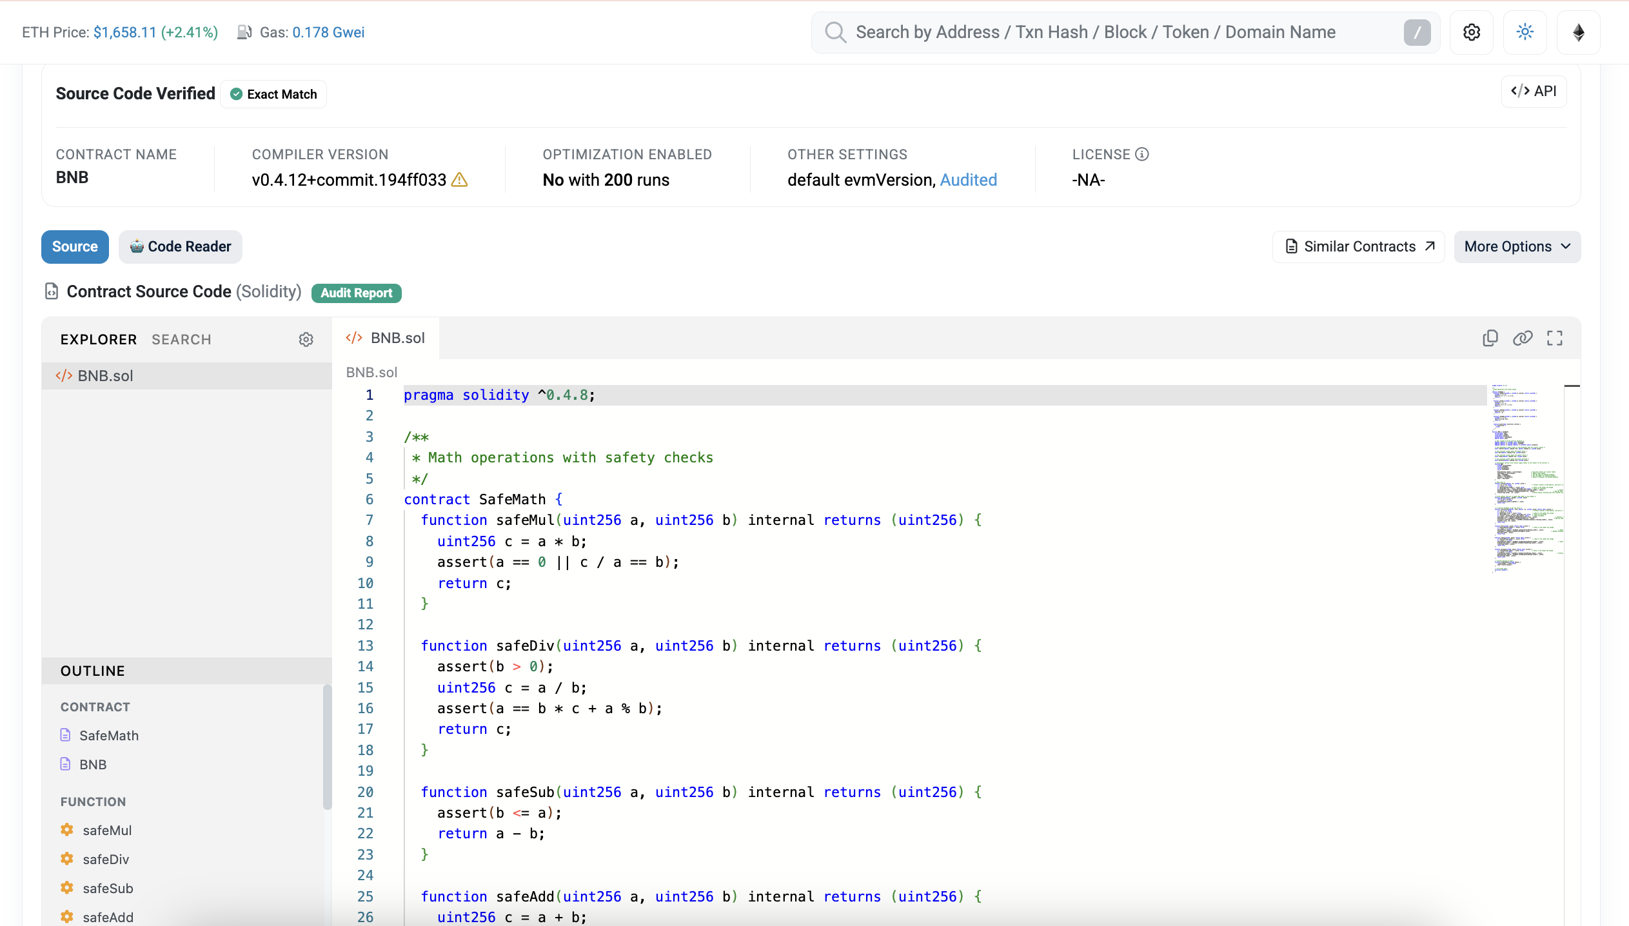Click the Similar Contracts document icon
The image size is (1629, 926).
[1291, 246]
